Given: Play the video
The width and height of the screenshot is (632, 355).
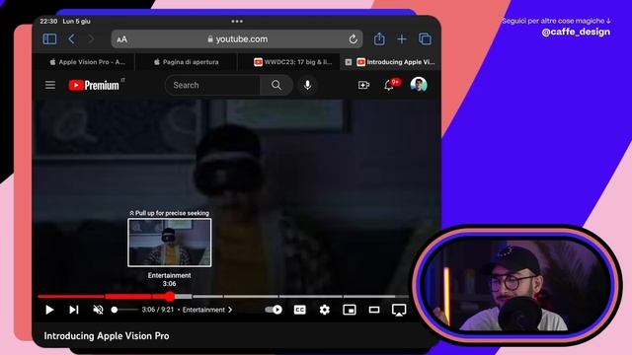Looking at the screenshot, I should (x=49, y=310).
